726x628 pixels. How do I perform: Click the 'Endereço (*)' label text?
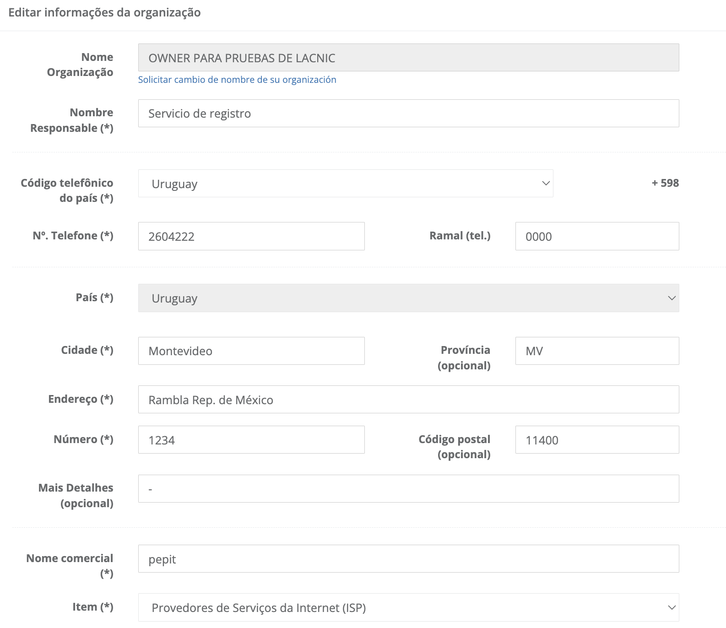[x=81, y=399]
